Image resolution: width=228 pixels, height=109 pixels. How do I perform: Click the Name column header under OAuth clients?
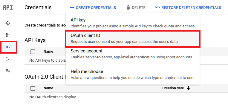[x=48, y=88]
